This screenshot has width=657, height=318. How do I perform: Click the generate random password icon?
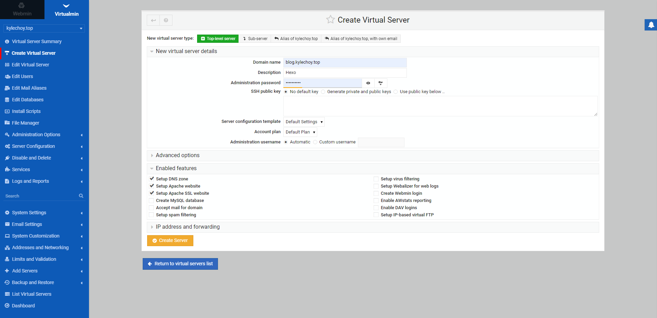(x=381, y=83)
